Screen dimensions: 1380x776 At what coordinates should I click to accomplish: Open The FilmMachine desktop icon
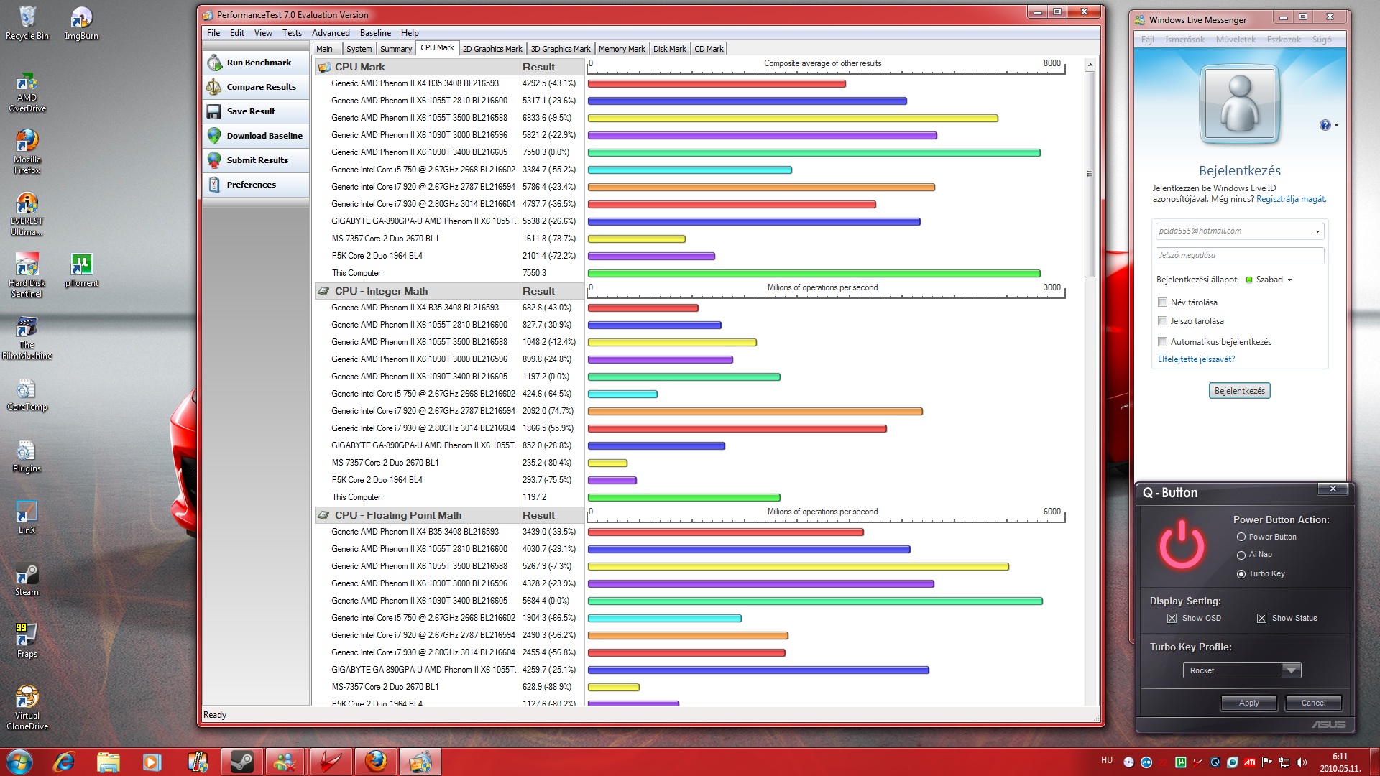(x=27, y=338)
